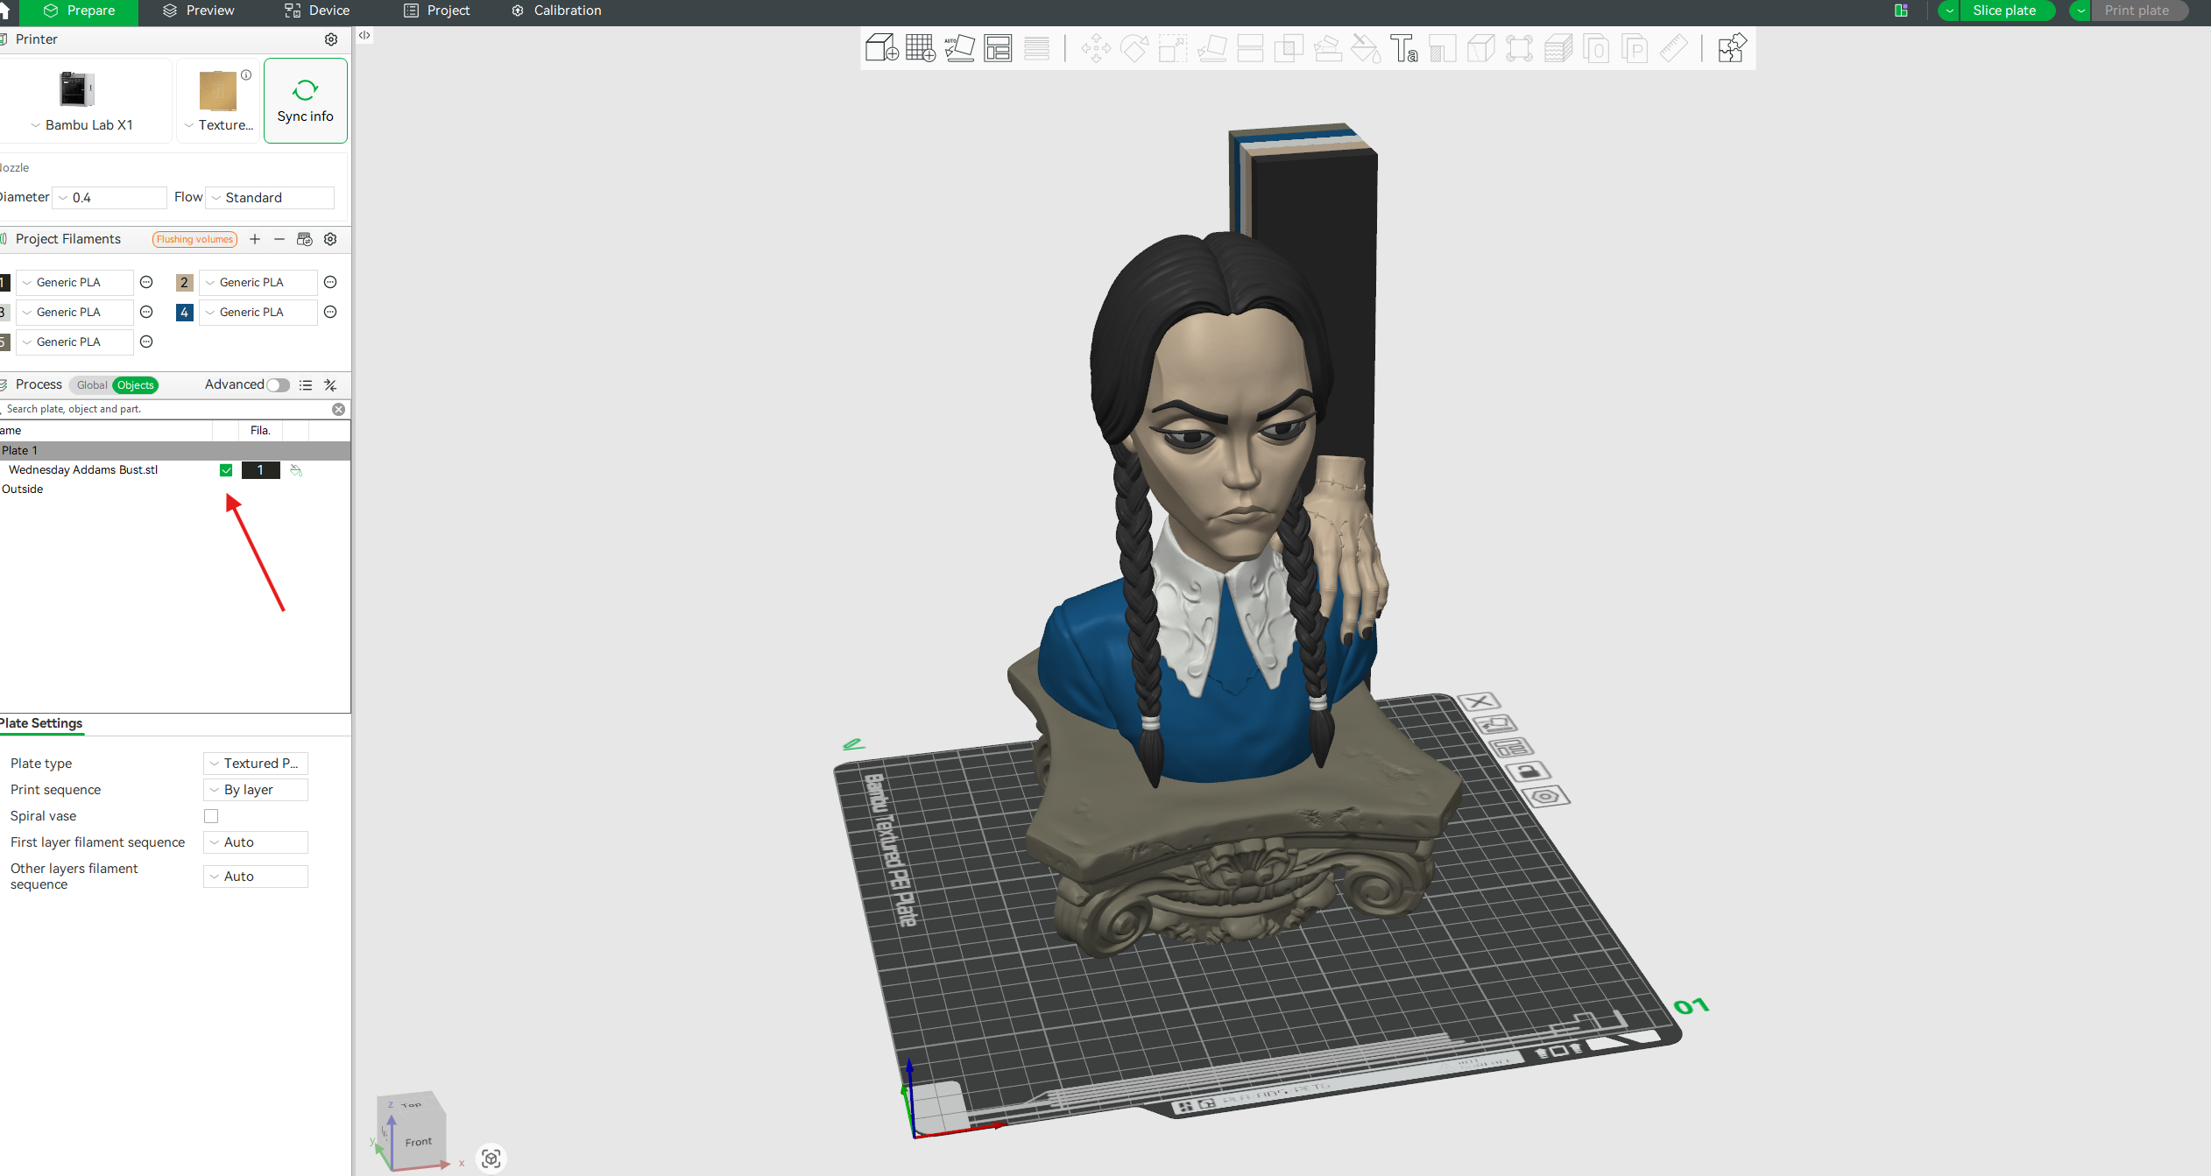Switch Process to Objects mode
This screenshot has width=2211, height=1176.
(135, 385)
